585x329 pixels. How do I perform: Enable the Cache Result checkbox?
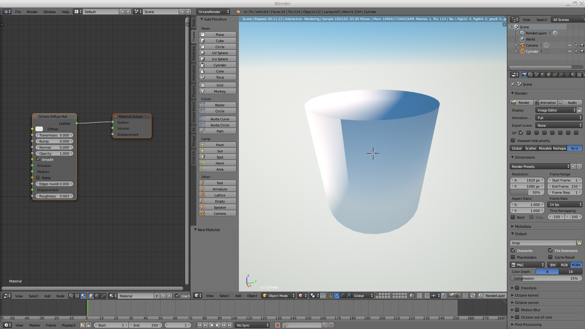(x=550, y=257)
